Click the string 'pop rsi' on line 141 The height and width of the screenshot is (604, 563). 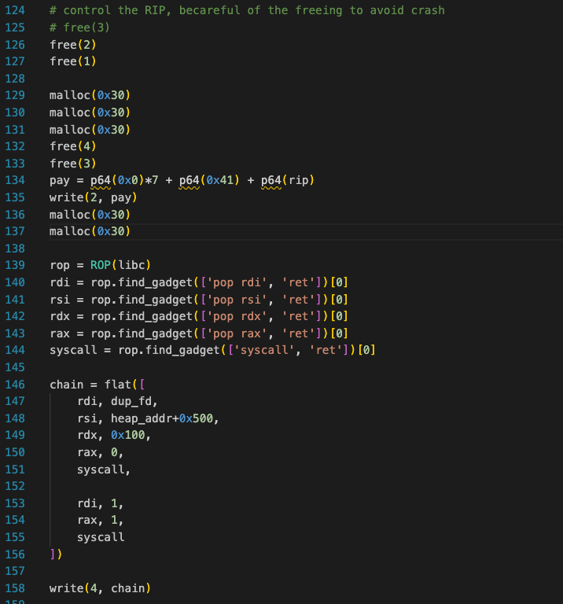[237, 300]
